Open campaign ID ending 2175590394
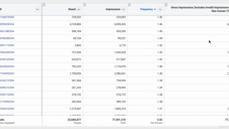The height and width of the screenshot is (129, 229). pos(7,102)
